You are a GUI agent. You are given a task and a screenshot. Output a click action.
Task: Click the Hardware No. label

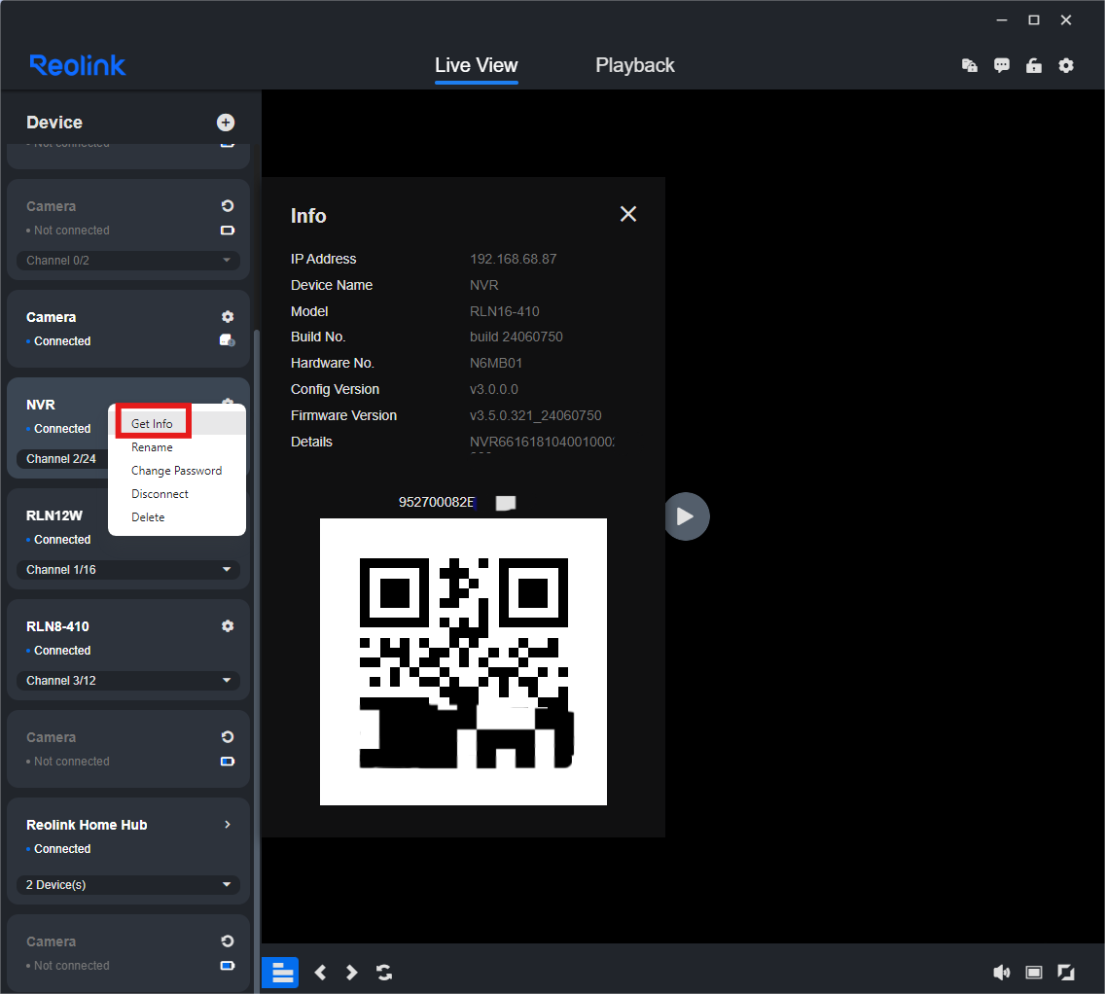pos(333,364)
